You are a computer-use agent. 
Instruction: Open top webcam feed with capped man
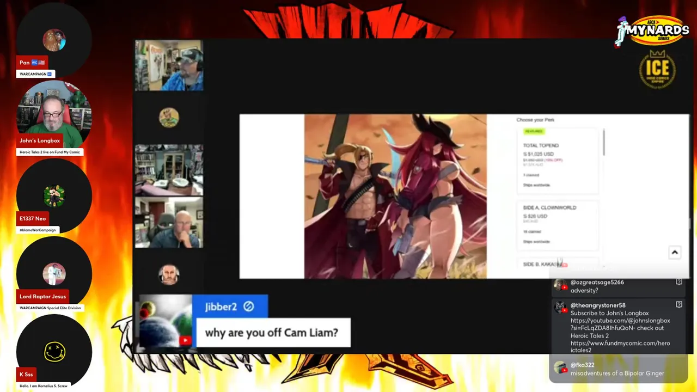point(169,65)
